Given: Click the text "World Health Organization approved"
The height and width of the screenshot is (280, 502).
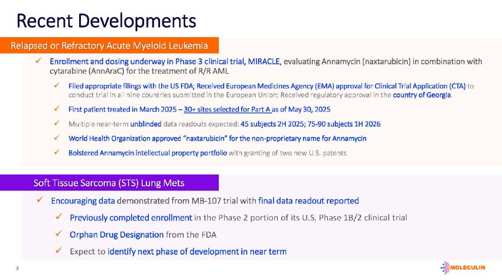Looking at the screenshot, I should [x=125, y=139].
